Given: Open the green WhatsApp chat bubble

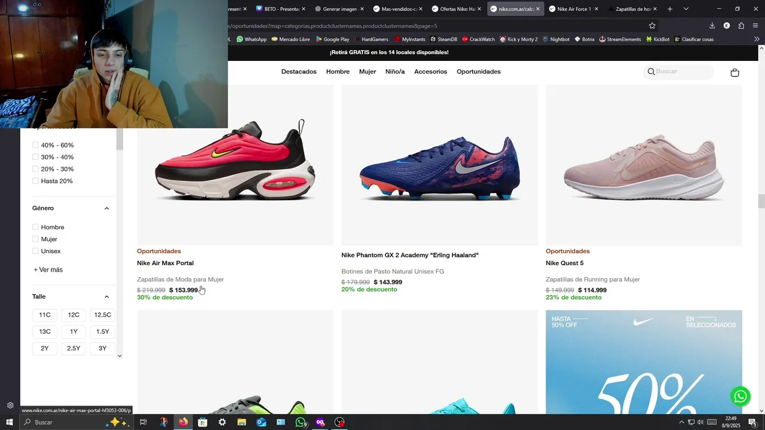Looking at the screenshot, I should (x=740, y=396).
